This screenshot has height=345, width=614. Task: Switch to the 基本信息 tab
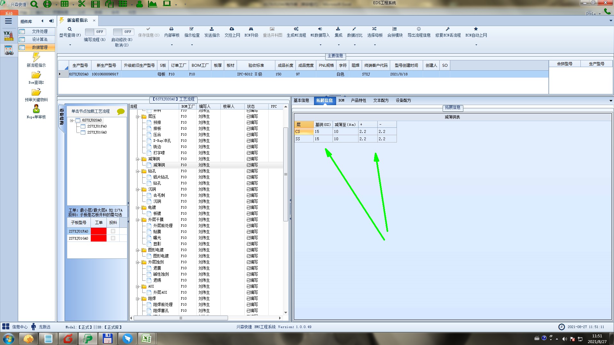301,100
